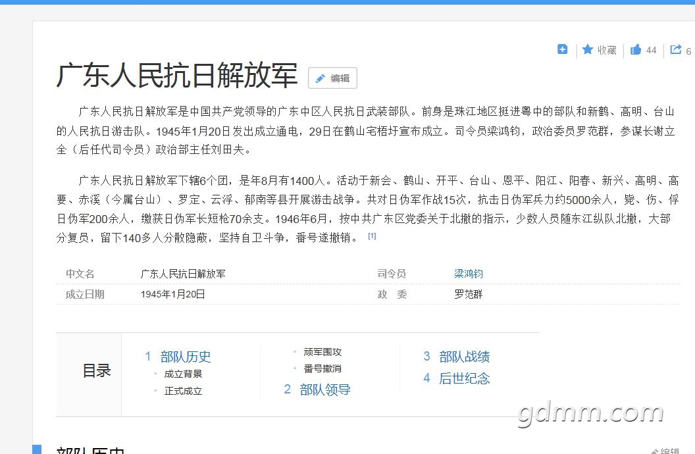Viewport: 695px width, 454px height.
Task: Click the star 收藏 favorite icon
Action: click(588, 50)
